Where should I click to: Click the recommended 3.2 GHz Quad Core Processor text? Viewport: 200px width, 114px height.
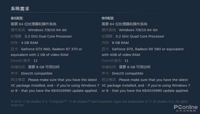click(x=140, y=36)
